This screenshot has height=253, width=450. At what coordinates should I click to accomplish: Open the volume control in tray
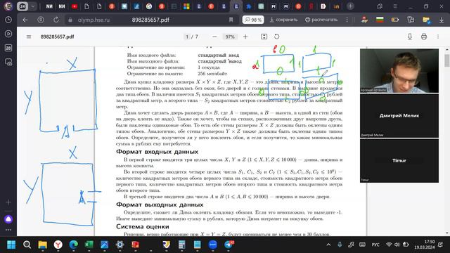[397, 245]
